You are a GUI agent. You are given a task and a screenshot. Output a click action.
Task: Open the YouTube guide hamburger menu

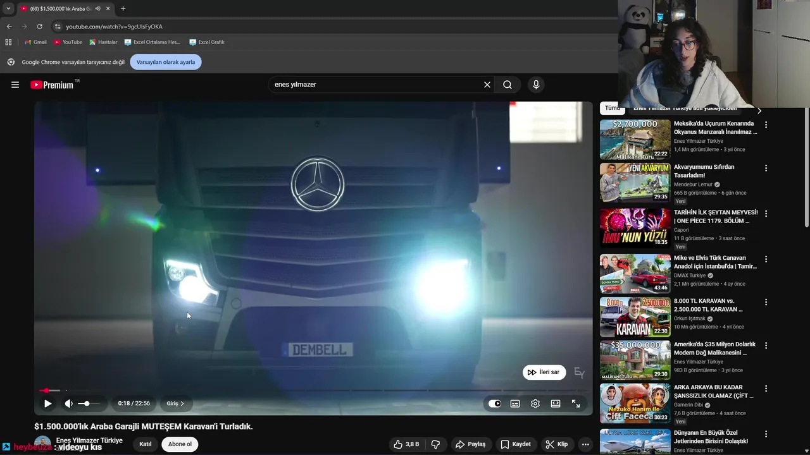pos(15,85)
